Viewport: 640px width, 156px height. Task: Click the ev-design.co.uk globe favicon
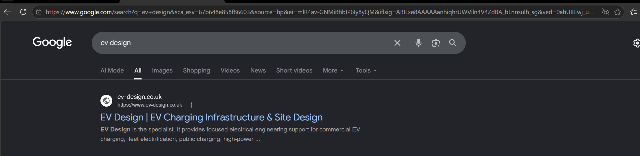click(106, 101)
